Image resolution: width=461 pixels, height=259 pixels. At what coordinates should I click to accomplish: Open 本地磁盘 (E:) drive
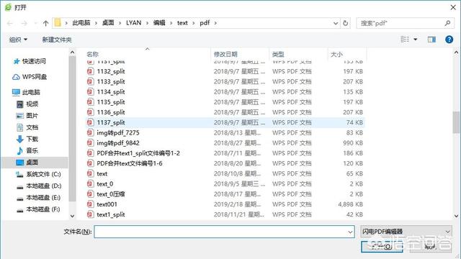click(38, 198)
